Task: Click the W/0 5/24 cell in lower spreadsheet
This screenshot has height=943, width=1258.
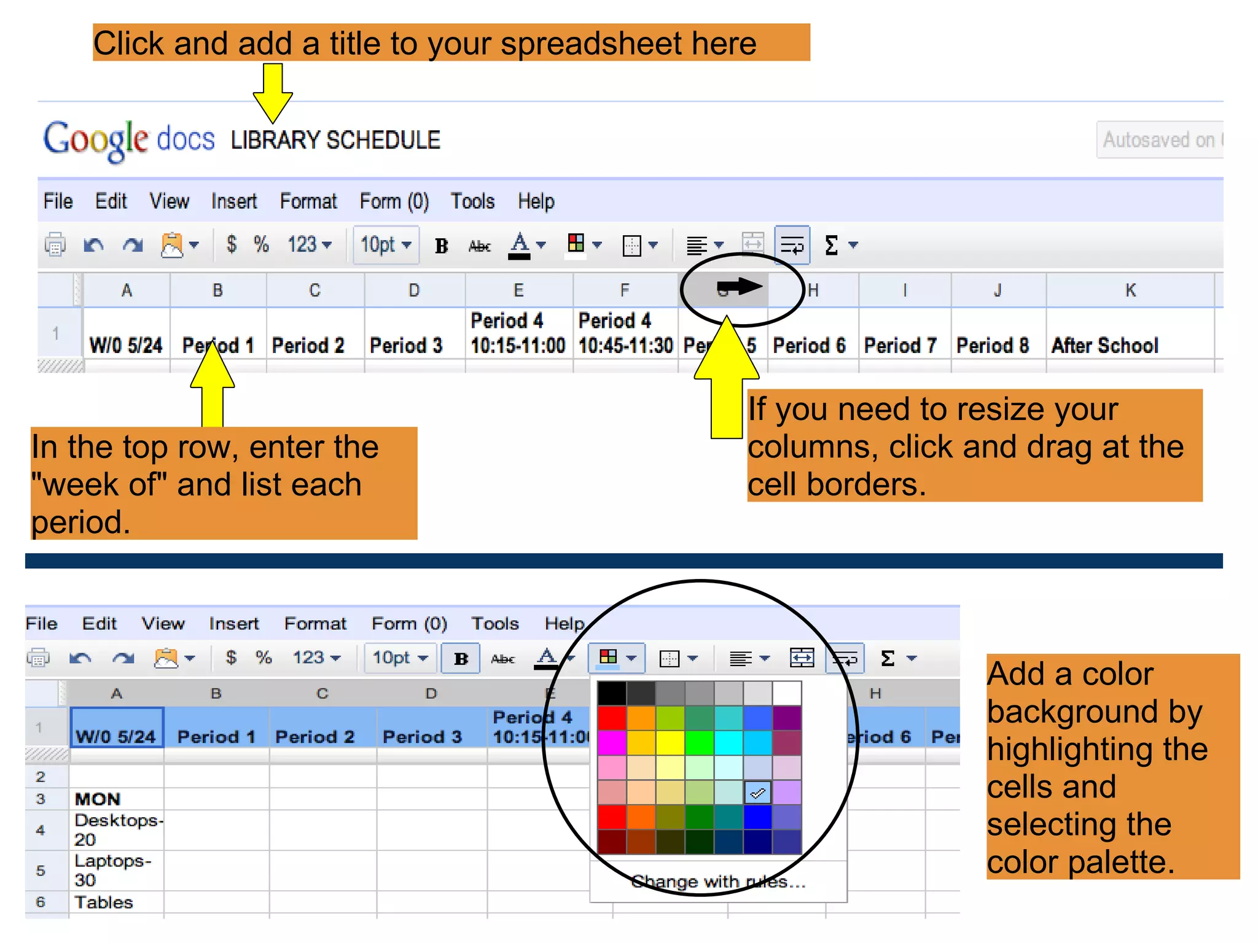Action: click(117, 728)
